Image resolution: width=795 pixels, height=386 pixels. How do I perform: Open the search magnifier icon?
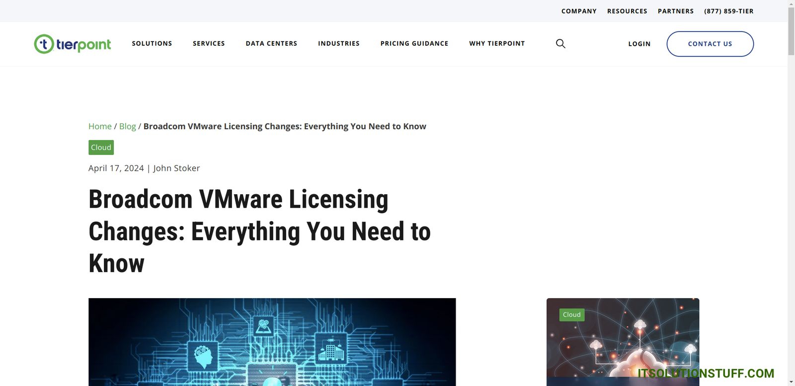pos(560,44)
